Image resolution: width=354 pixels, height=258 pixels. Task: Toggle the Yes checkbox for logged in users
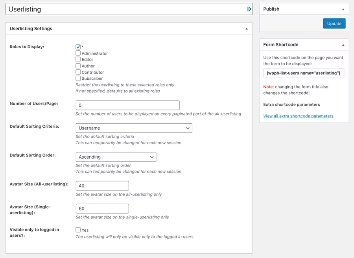coord(78,230)
